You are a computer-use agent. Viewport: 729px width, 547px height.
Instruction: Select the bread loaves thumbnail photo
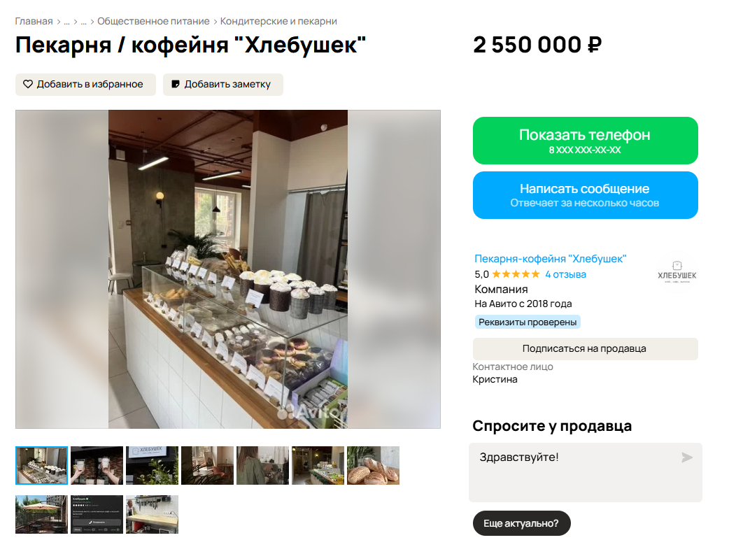(374, 466)
